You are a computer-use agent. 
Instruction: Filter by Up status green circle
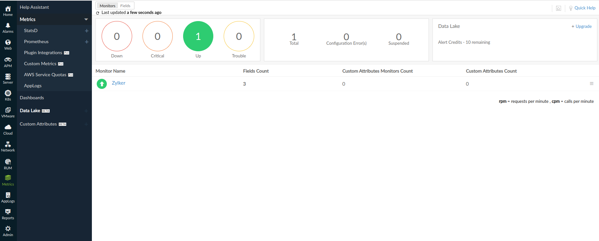[198, 36]
